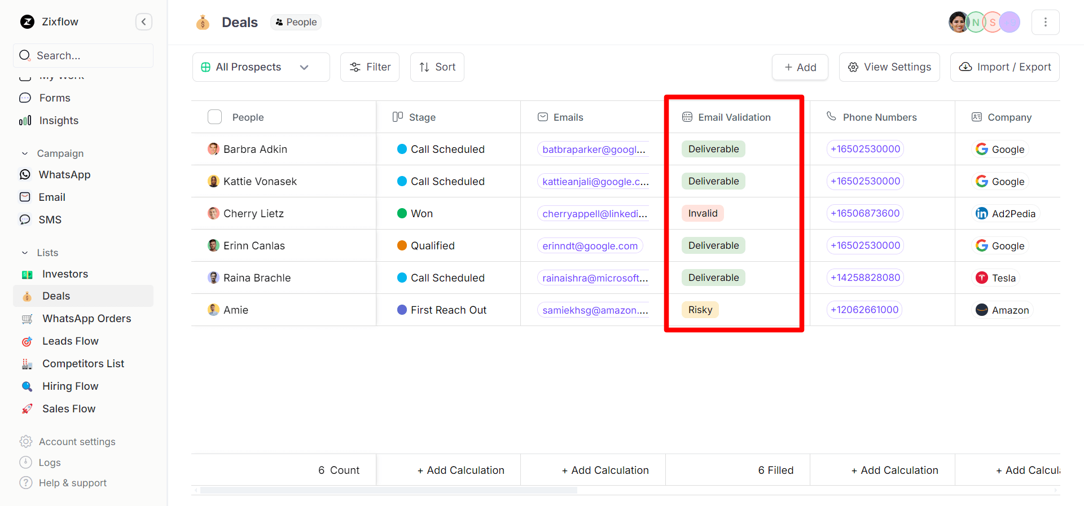The width and height of the screenshot is (1084, 506).
Task: Toggle the select-all checkbox in People header
Action: (x=214, y=117)
